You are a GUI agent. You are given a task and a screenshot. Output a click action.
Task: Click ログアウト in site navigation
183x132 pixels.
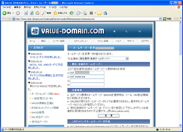click(x=145, y=41)
